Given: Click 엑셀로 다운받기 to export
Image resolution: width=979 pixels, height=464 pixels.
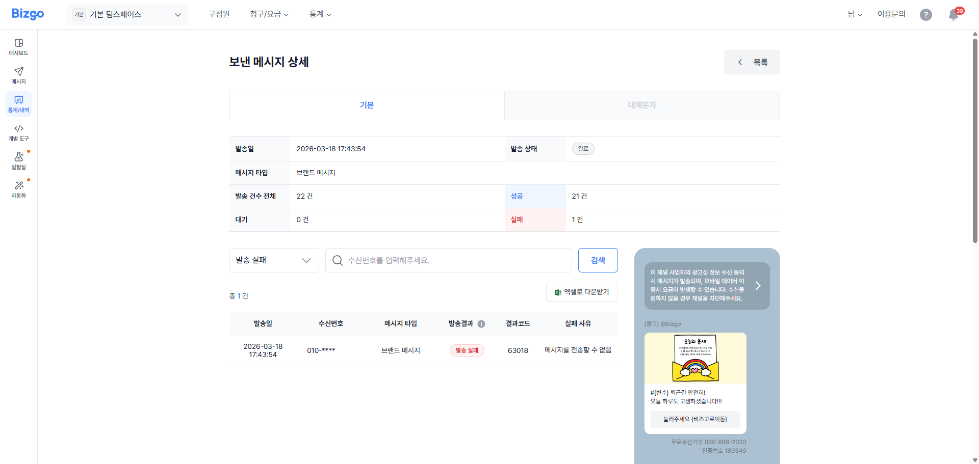Looking at the screenshot, I should [582, 292].
